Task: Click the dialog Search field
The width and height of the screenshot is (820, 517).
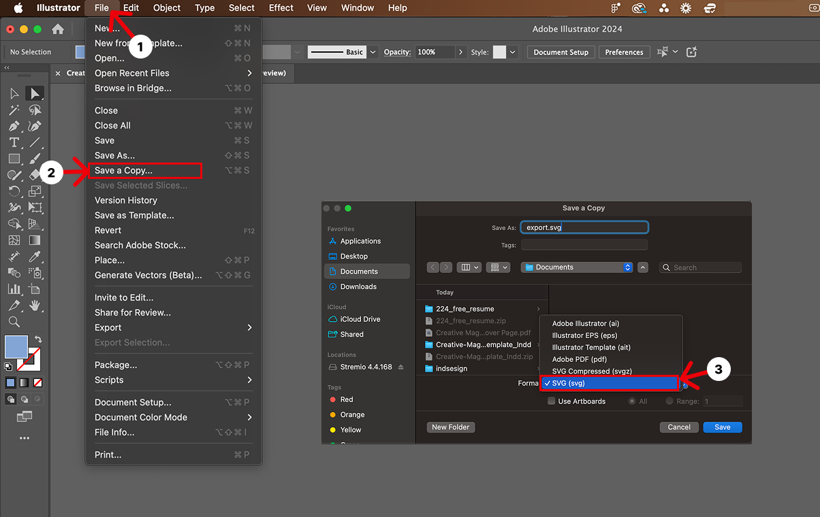Action: 700,267
